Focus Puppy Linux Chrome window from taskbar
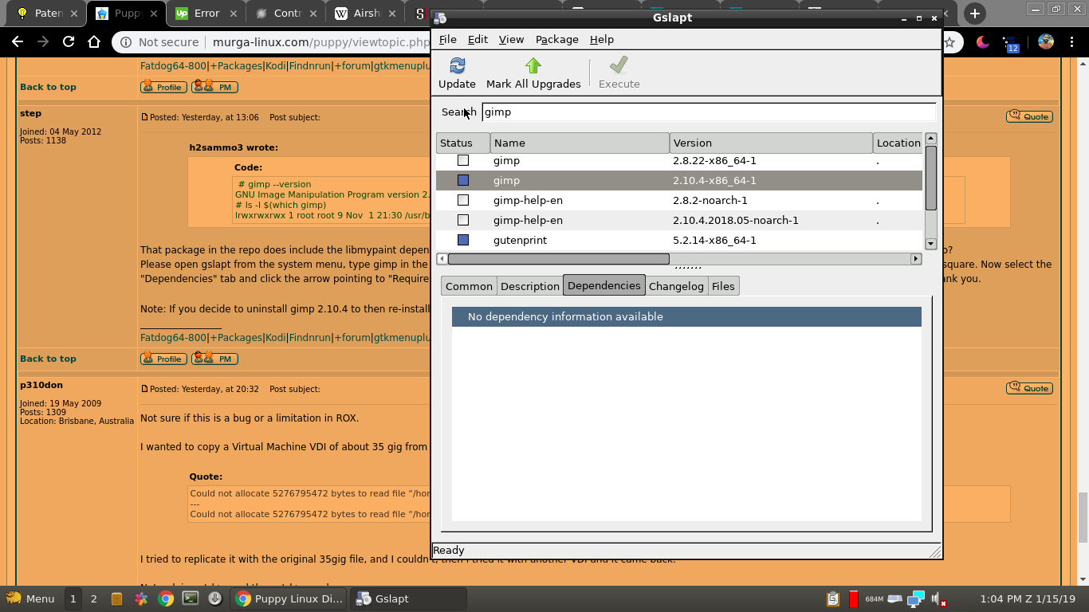 coord(289,598)
